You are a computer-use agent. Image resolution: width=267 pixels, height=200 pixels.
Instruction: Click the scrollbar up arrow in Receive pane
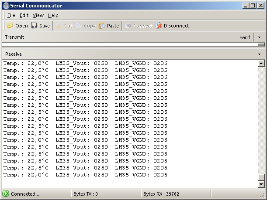[x=261, y=64]
